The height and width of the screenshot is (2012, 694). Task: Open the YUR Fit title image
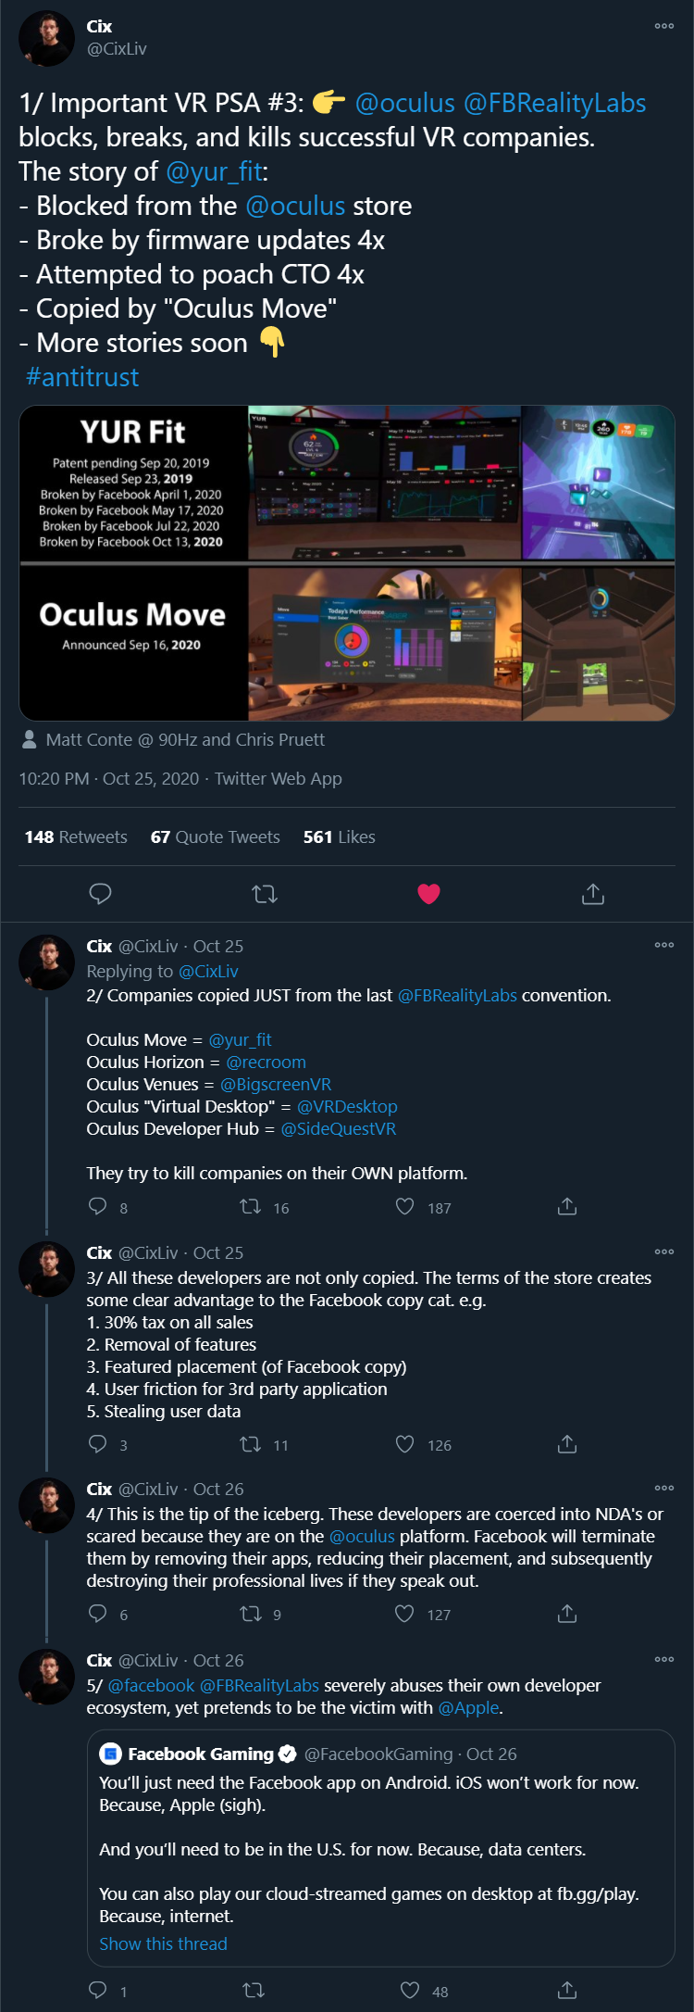click(133, 483)
